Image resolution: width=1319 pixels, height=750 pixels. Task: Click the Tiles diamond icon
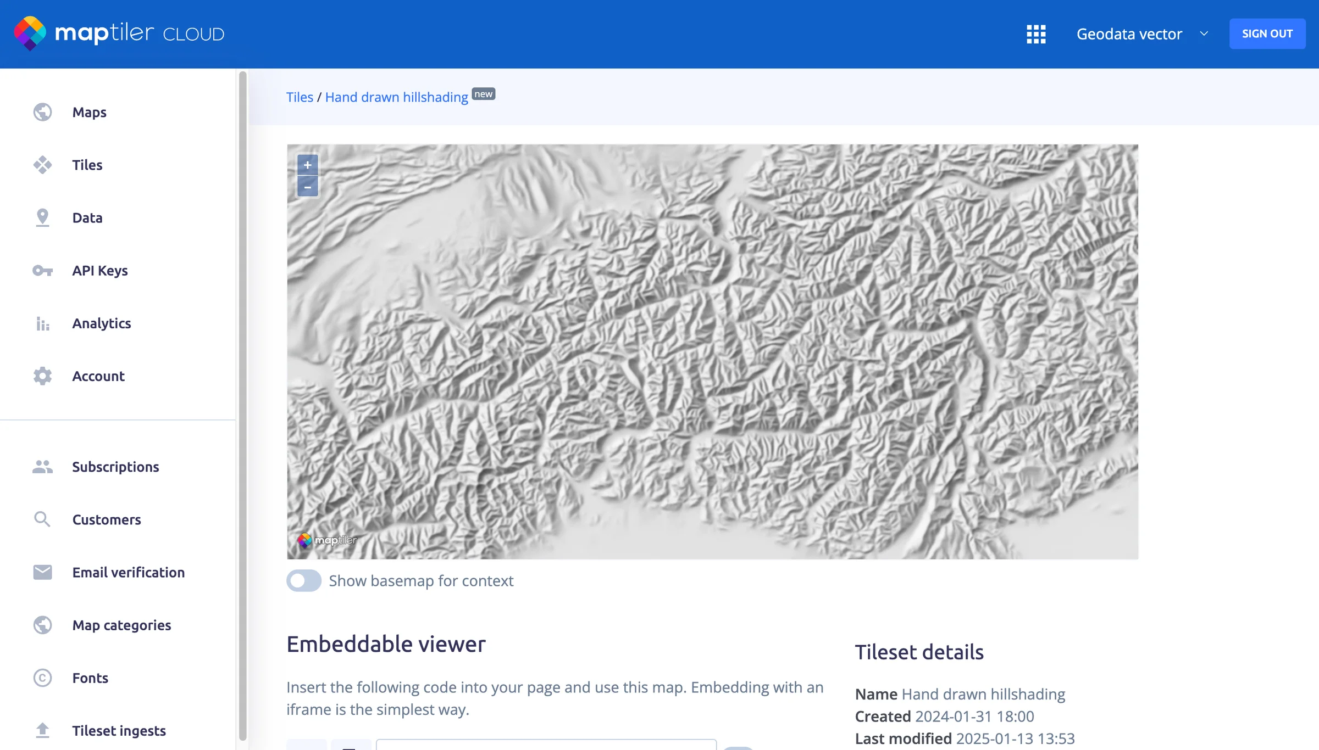click(x=42, y=165)
